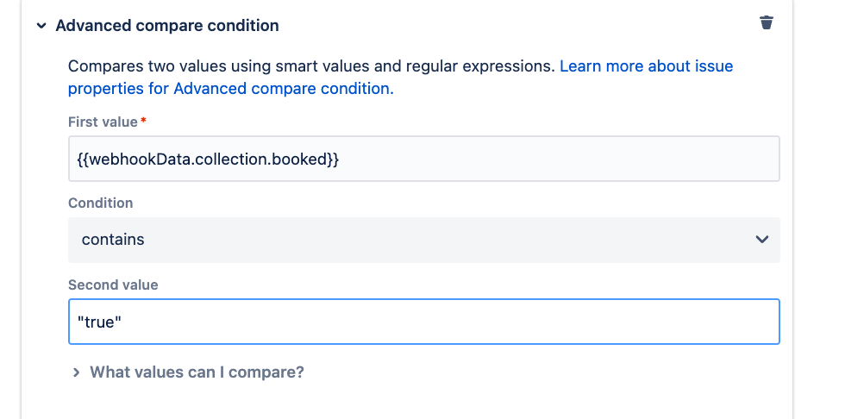Open the Learn more about issue link

[x=646, y=66]
